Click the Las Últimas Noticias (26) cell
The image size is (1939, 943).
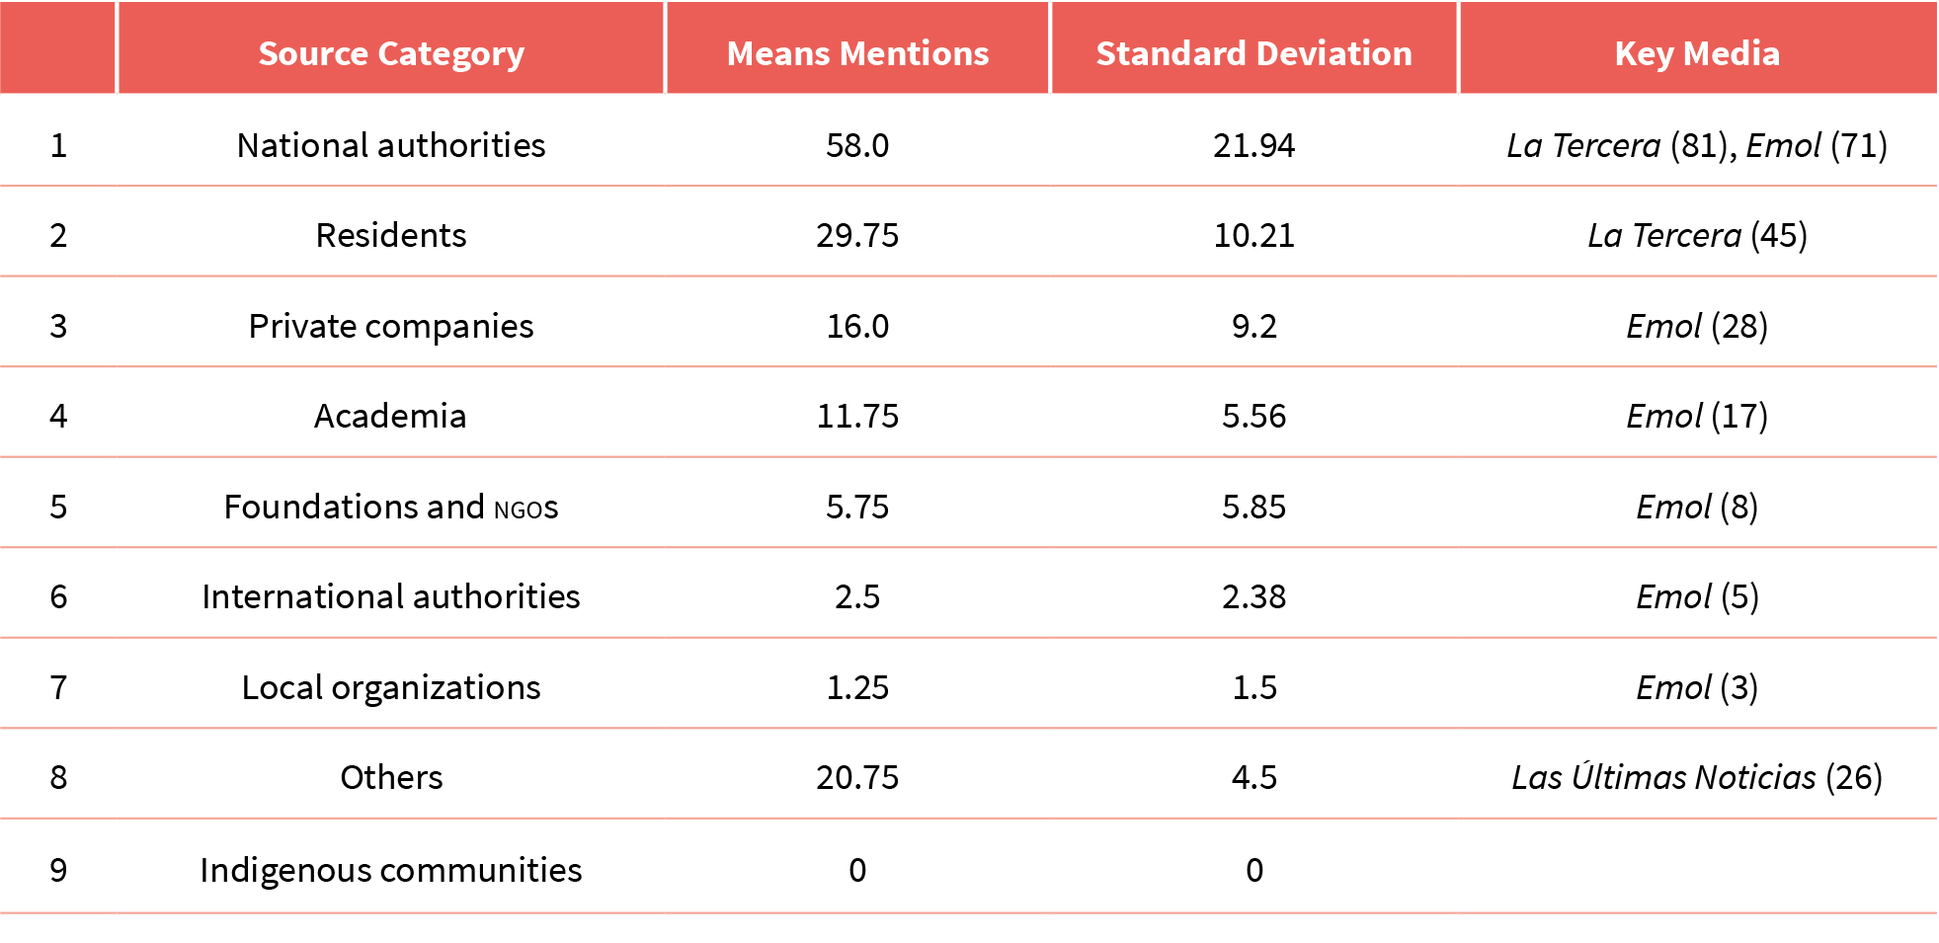[x=1697, y=777]
